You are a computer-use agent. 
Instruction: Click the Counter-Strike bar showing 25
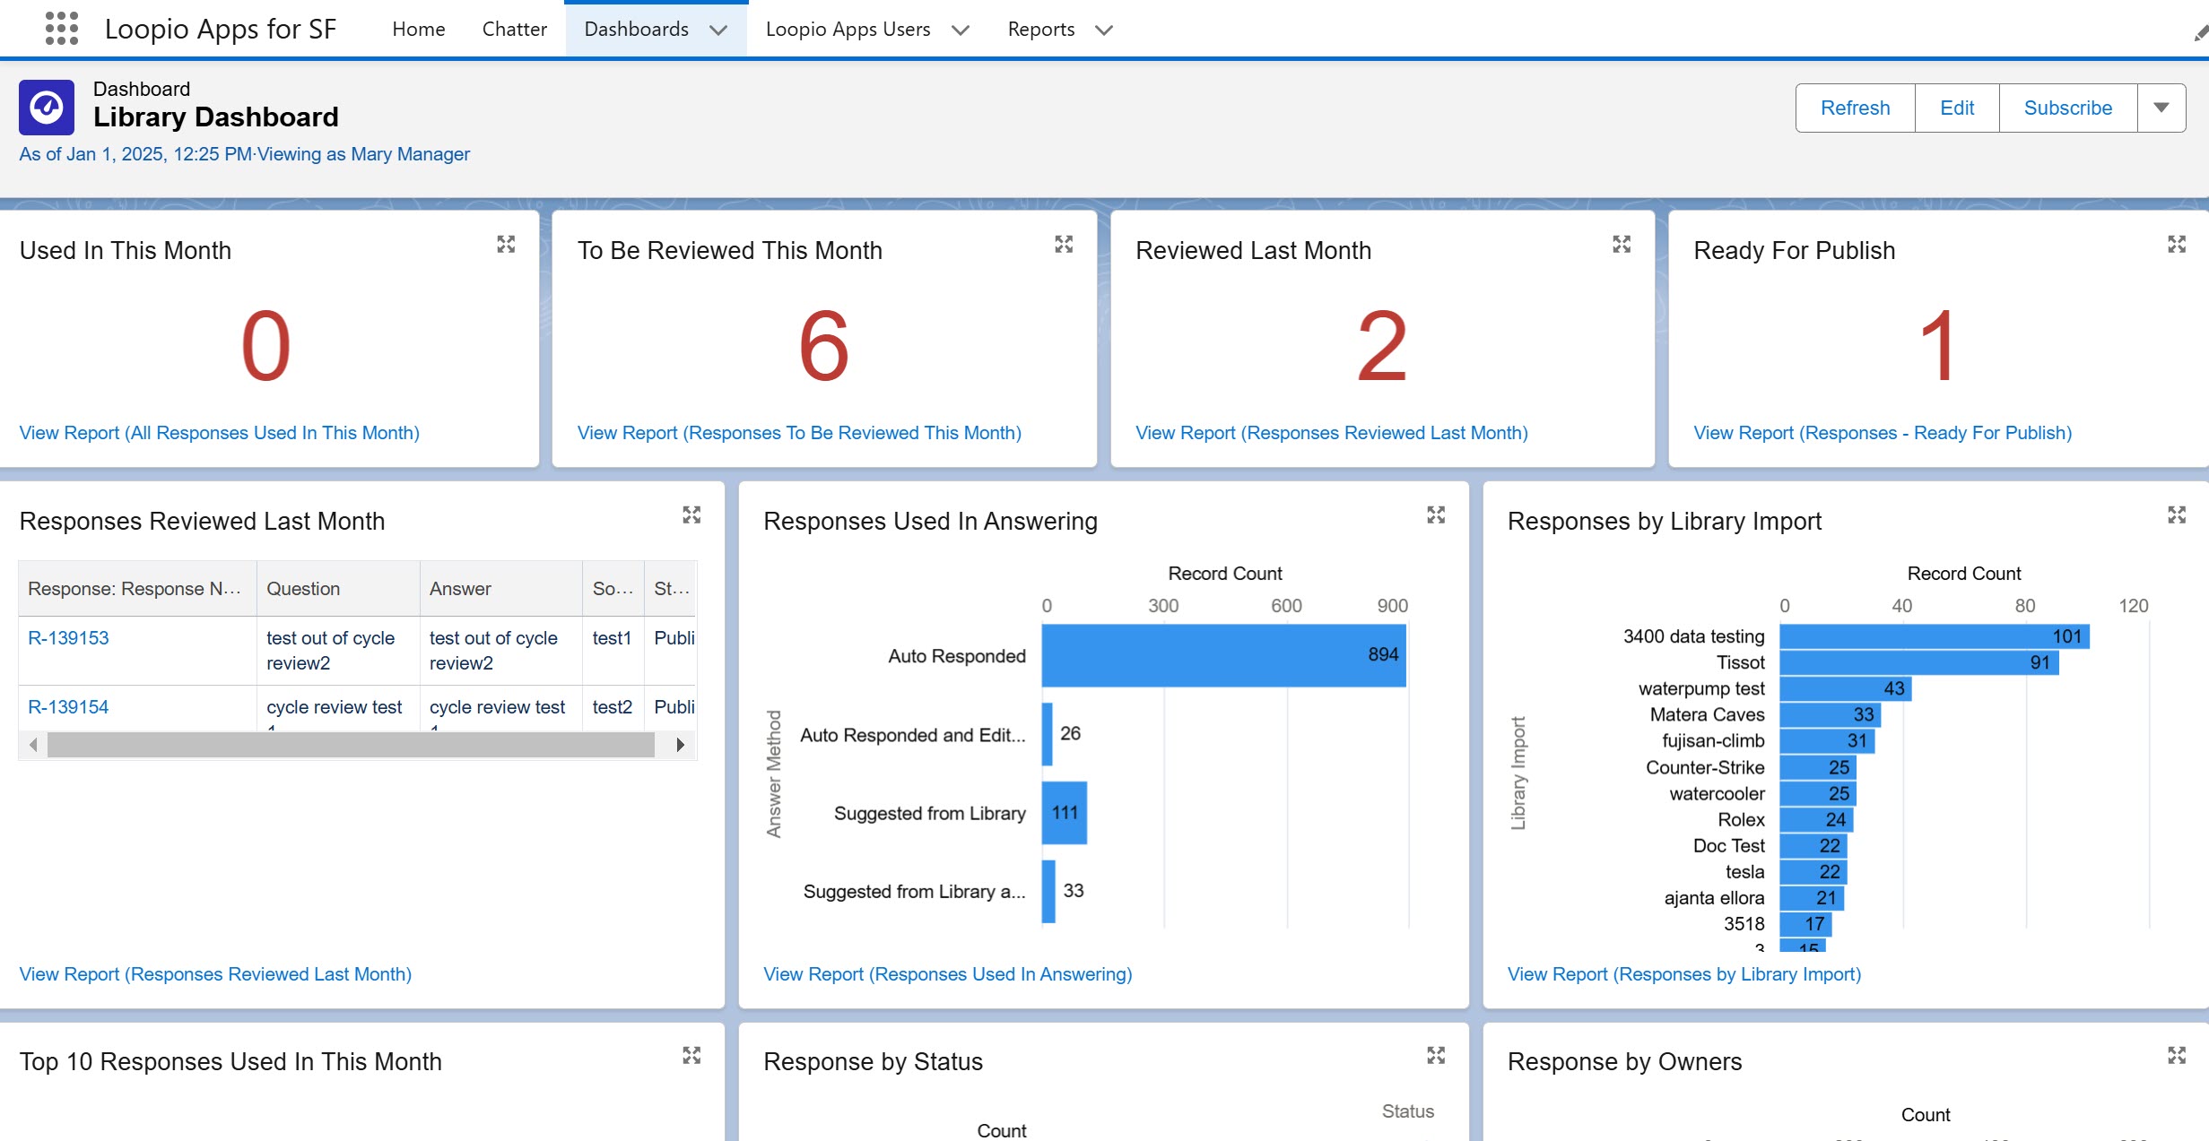click(x=1818, y=767)
